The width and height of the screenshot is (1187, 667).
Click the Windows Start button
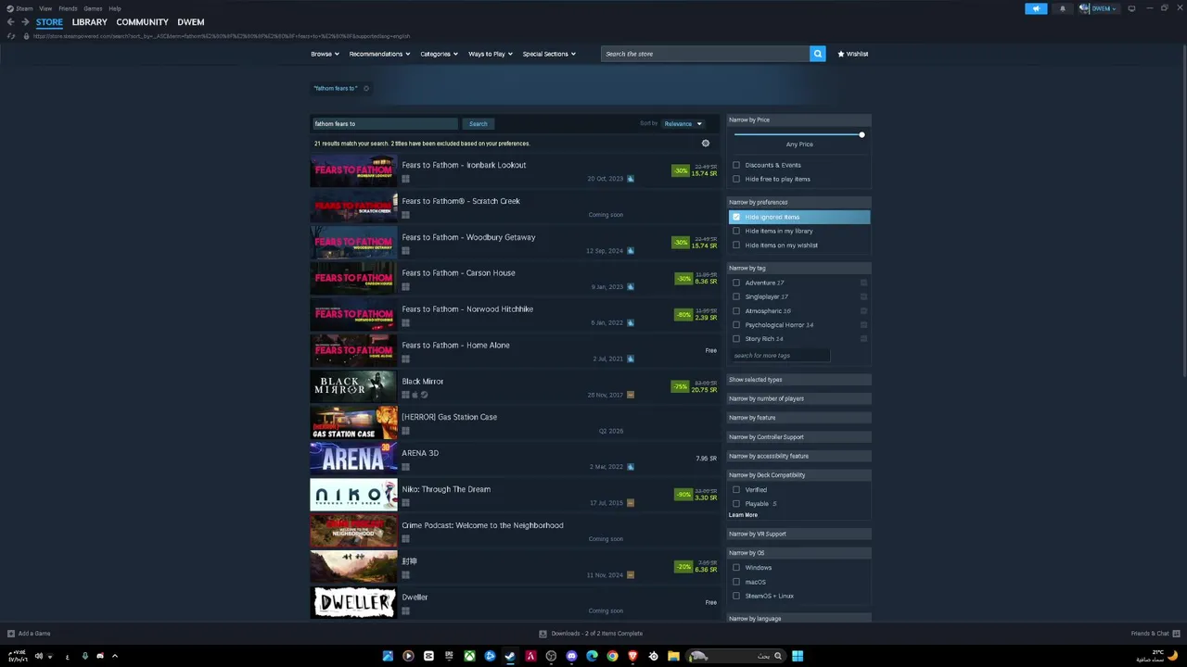[x=798, y=656]
